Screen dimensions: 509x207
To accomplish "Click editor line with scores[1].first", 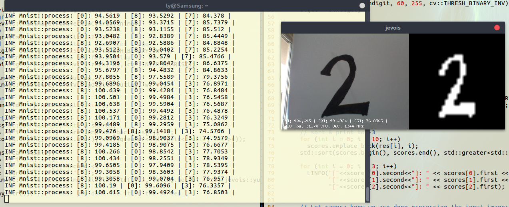I will 418,180.
